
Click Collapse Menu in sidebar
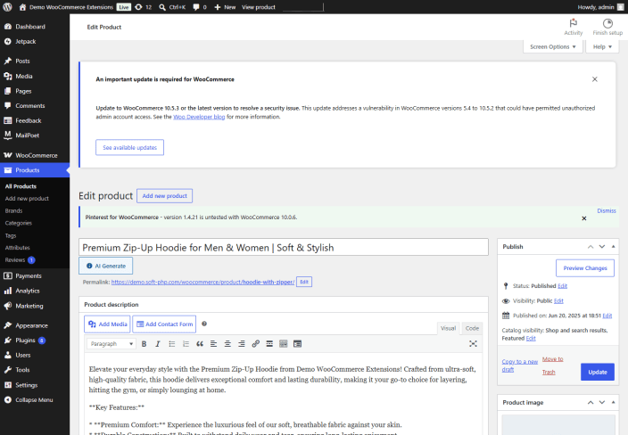[35, 399]
